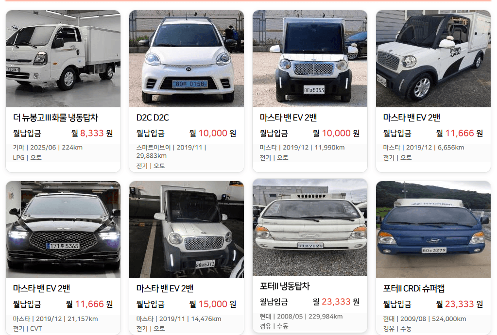This screenshot has height=335, width=497.
Task: Select the 현대 2008/05 229,984km details
Action: coord(301,321)
